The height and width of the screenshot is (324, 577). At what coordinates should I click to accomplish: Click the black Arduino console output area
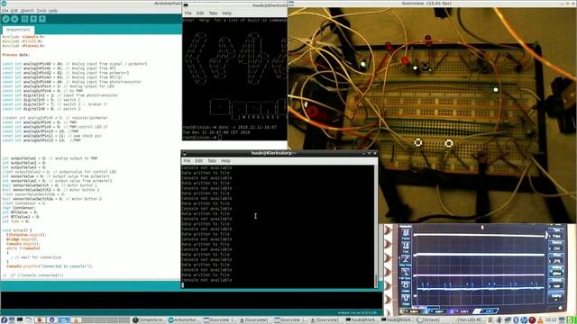point(191,300)
